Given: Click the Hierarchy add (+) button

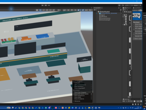Looking at the screenshot, I should click(95, 10).
